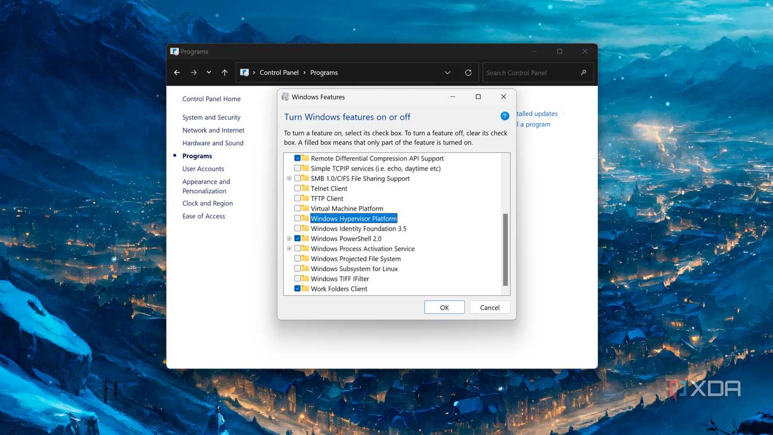Select Programs in left sidebar
This screenshot has width=773, height=435.
(197, 156)
